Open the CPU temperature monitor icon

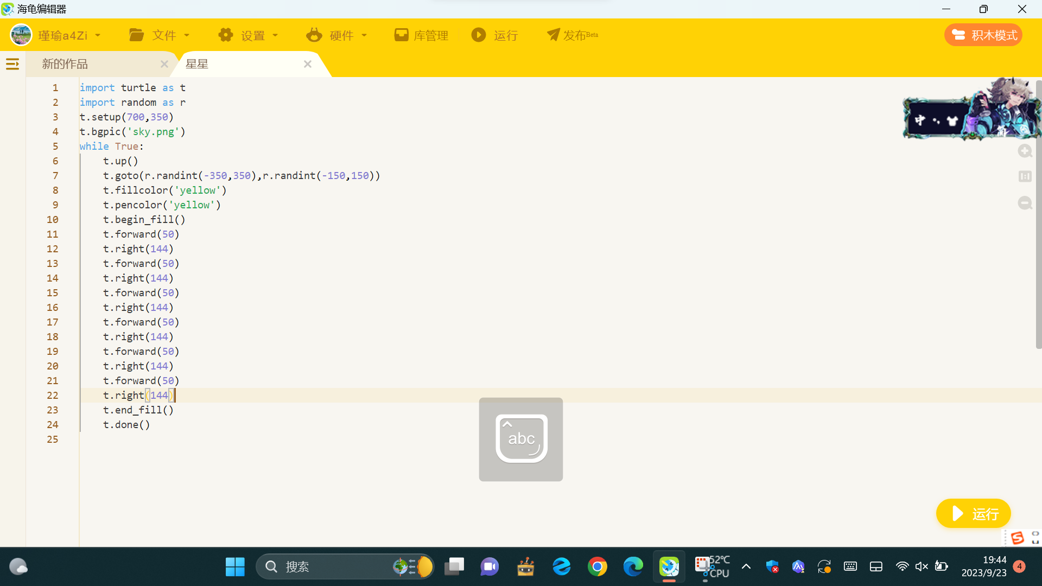tap(713, 567)
